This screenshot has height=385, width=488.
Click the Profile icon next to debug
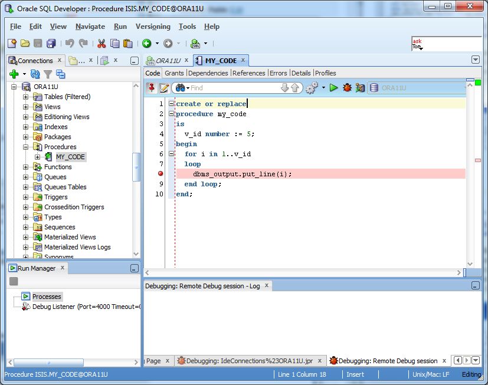[x=360, y=88]
